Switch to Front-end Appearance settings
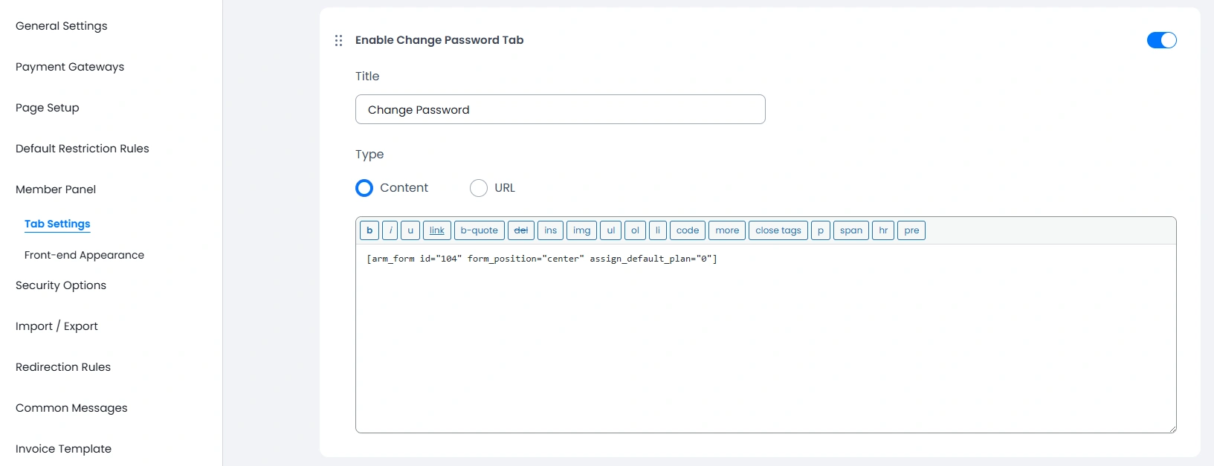Image resolution: width=1214 pixels, height=466 pixels. (84, 255)
